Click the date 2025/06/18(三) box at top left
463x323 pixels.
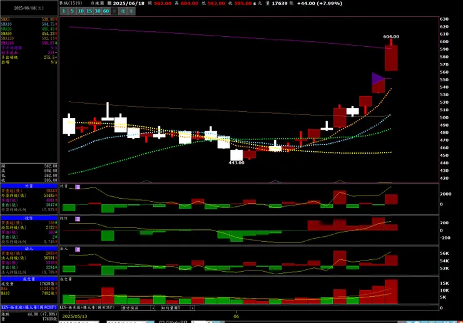pos(29,8)
